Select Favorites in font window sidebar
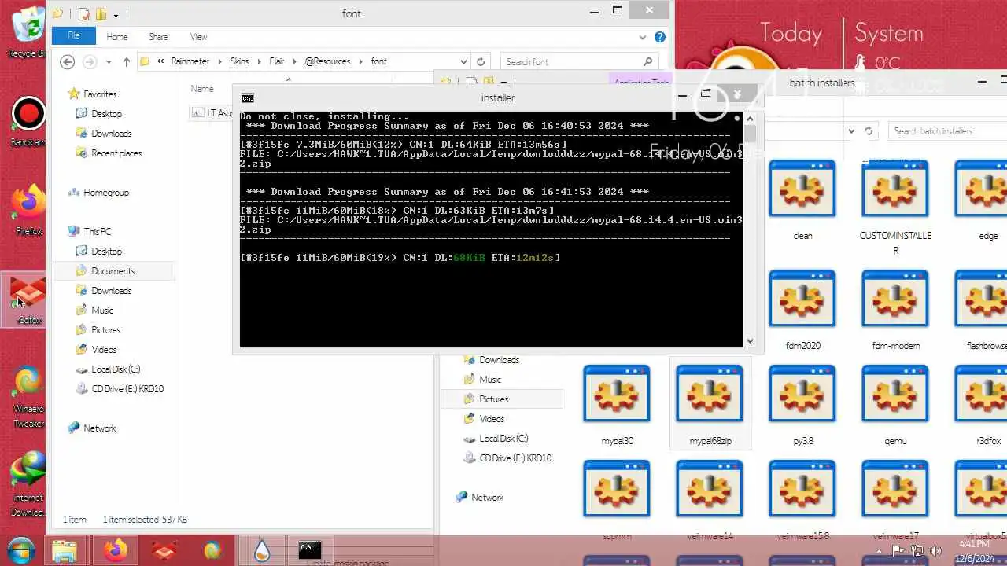The width and height of the screenshot is (1007, 566). pyautogui.click(x=100, y=94)
